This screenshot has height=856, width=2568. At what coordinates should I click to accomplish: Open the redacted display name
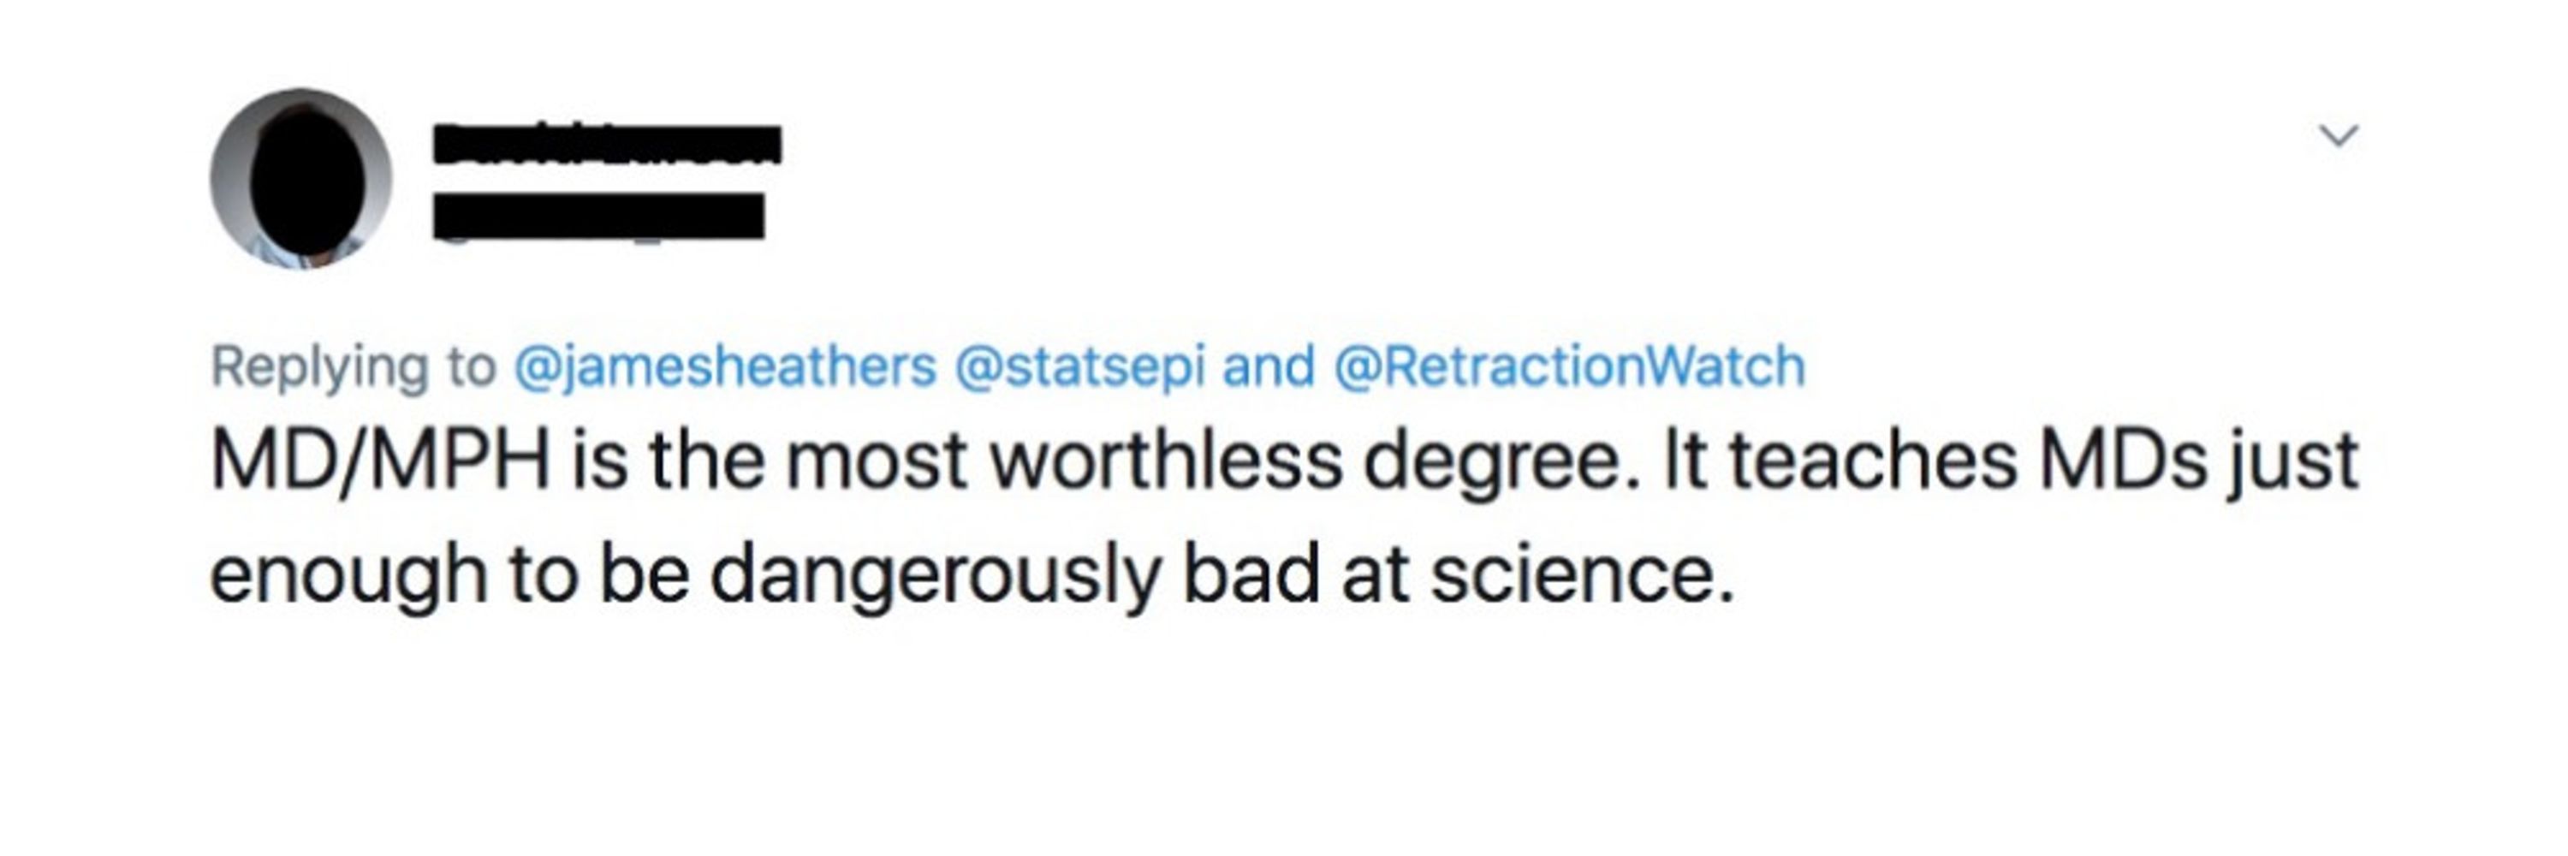(x=607, y=145)
